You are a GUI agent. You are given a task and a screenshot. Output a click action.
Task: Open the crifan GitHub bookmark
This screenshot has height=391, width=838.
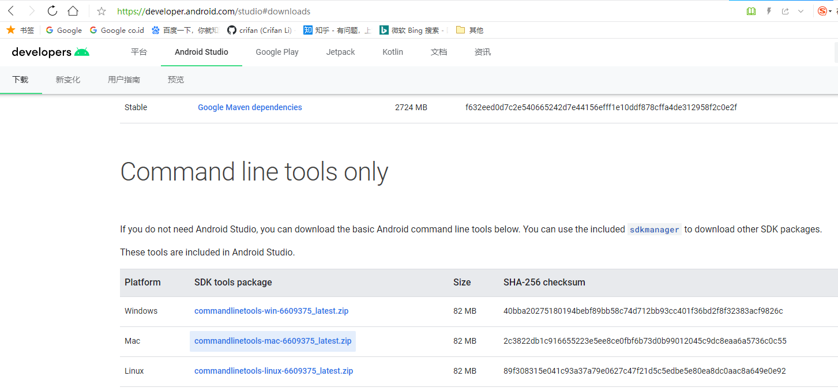click(260, 30)
